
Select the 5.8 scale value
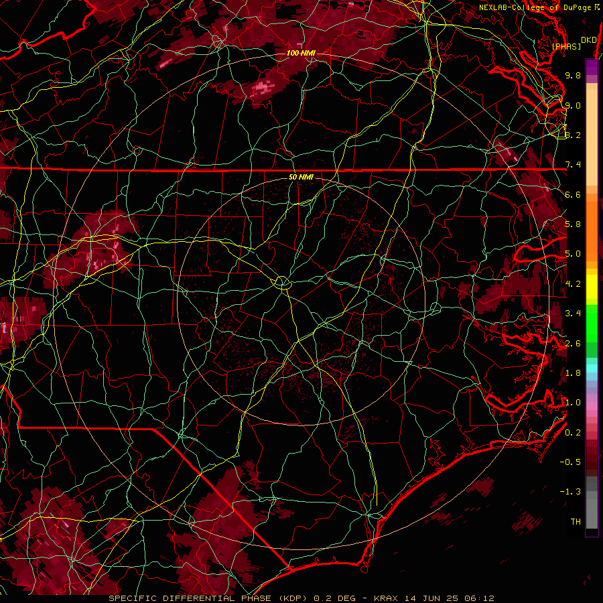(x=573, y=224)
